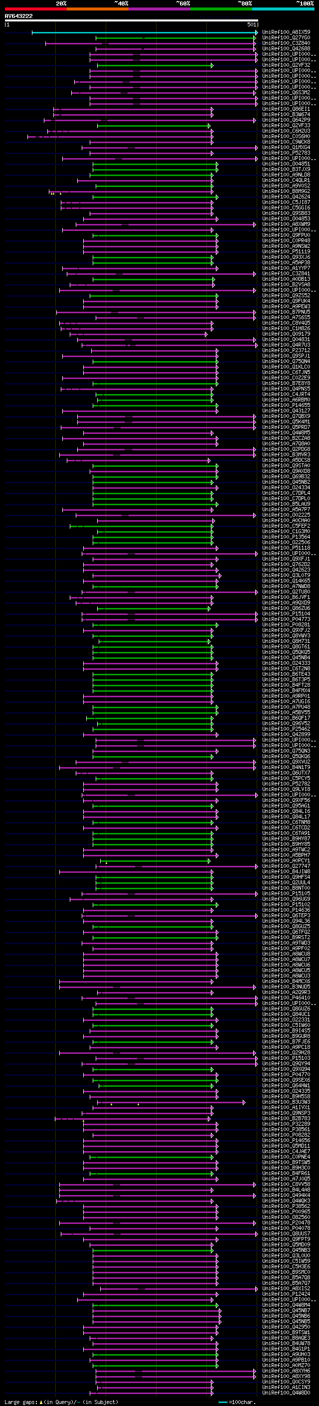
Task: Select the UniRef100_Q6S3M2 label
Action: click(x=286, y=92)
